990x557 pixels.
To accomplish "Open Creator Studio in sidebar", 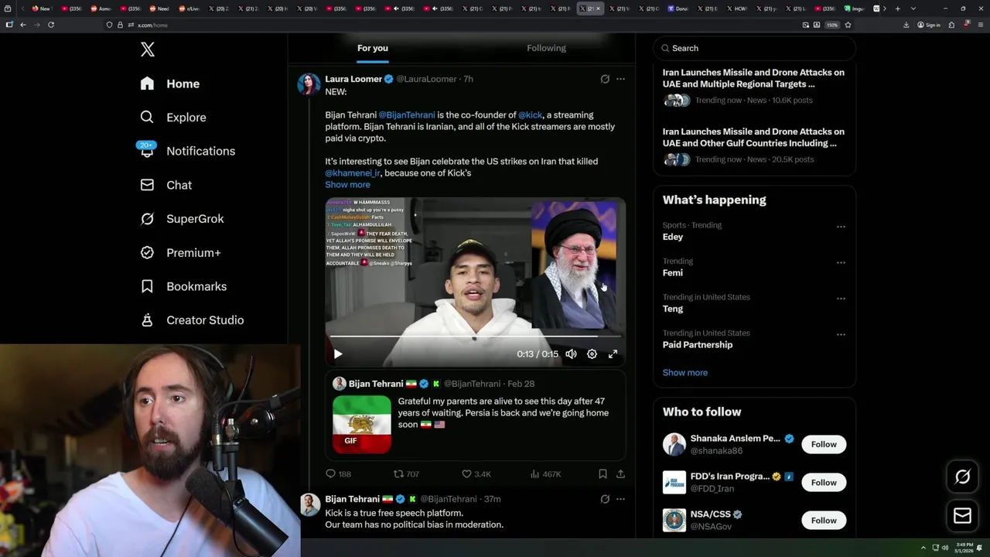I will 192,320.
